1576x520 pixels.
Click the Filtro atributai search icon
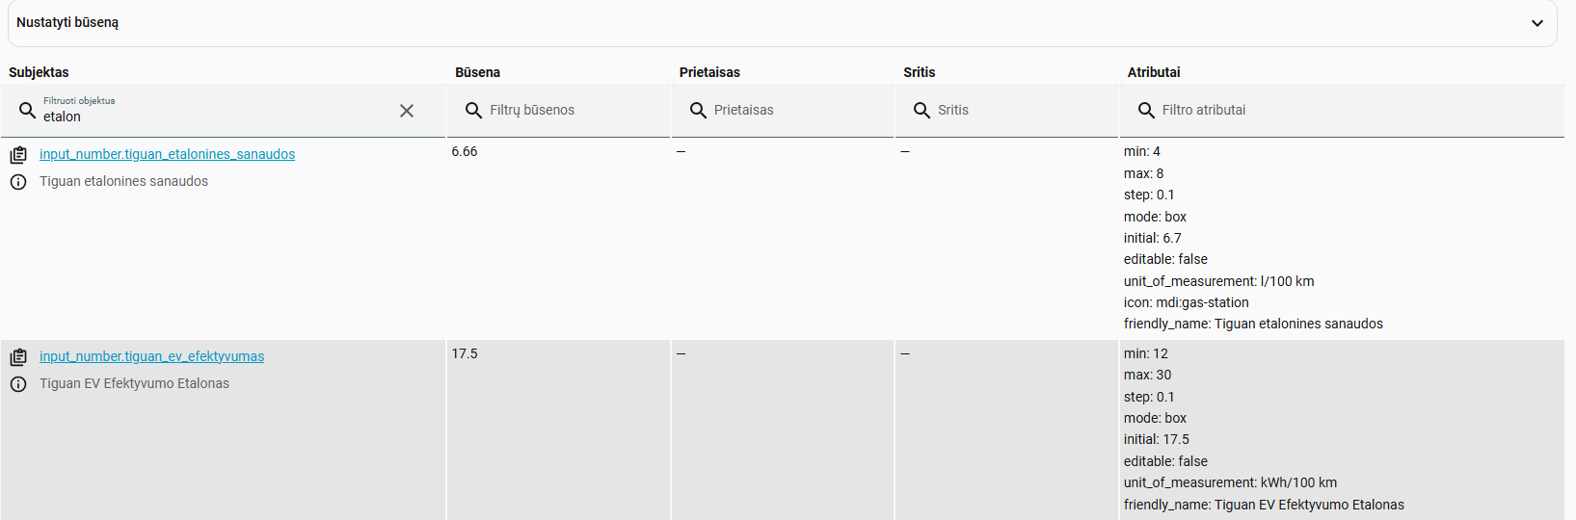point(1146,110)
